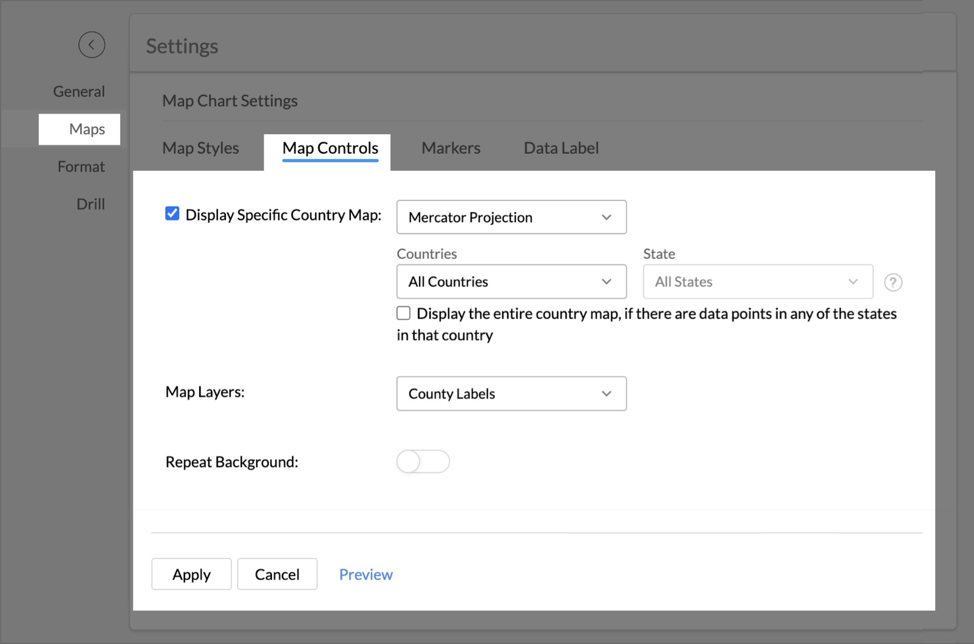
Task: Open the All States dropdown
Action: pos(757,282)
